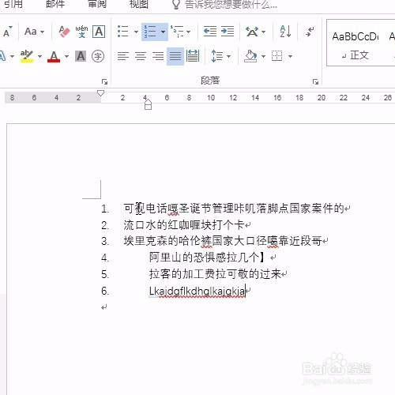Open Paragraph settings dialog launcher
395x395 pixels.
pos(315,81)
